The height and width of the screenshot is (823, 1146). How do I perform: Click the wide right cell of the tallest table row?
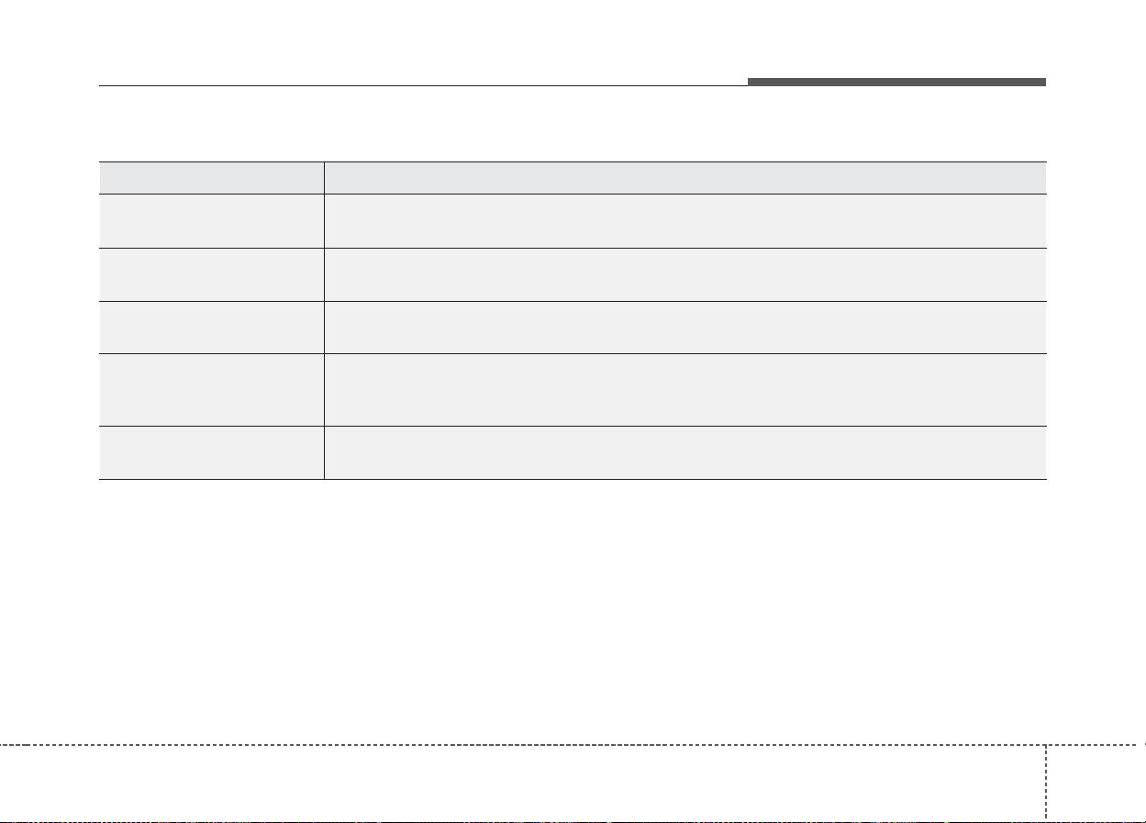coord(684,390)
